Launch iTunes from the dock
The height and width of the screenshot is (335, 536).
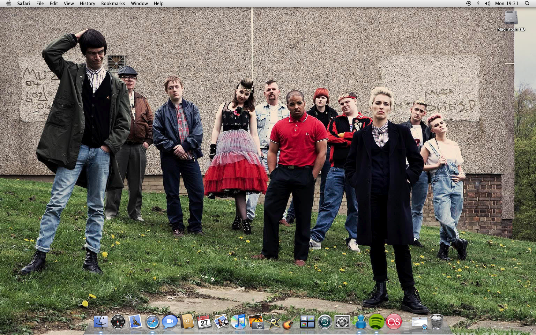pos(238,322)
